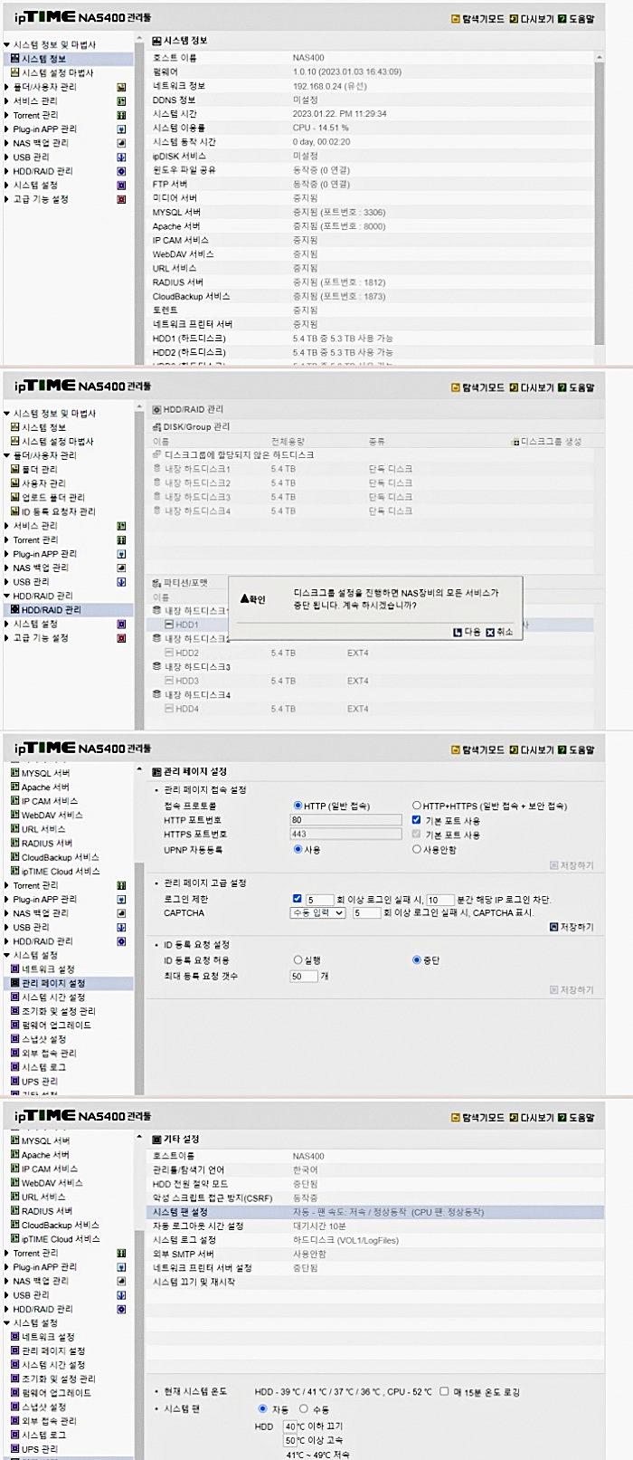This screenshot has height=1460, width=633.
Task: Click the 최대 등록 요청 갯수 field
Action: 304,977
